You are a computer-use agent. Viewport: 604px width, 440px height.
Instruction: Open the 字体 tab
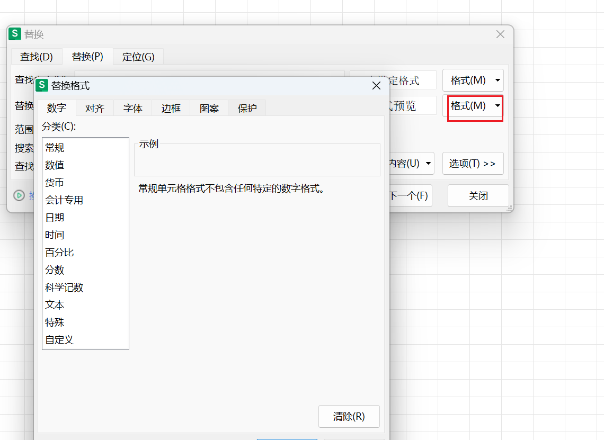[x=133, y=108]
